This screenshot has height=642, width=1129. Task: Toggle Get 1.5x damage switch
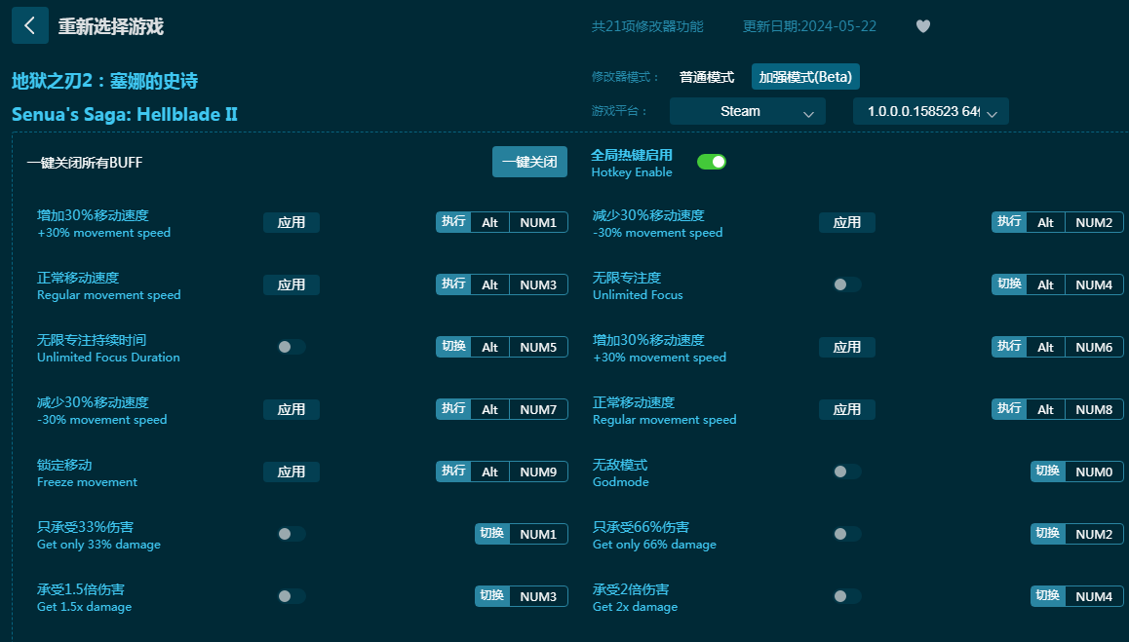[292, 596]
